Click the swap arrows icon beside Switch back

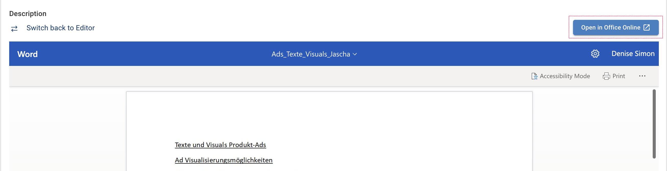(x=14, y=28)
